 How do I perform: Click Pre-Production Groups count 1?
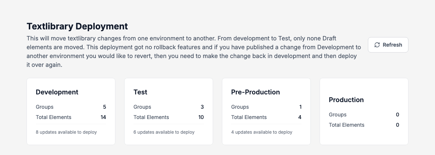300,107
